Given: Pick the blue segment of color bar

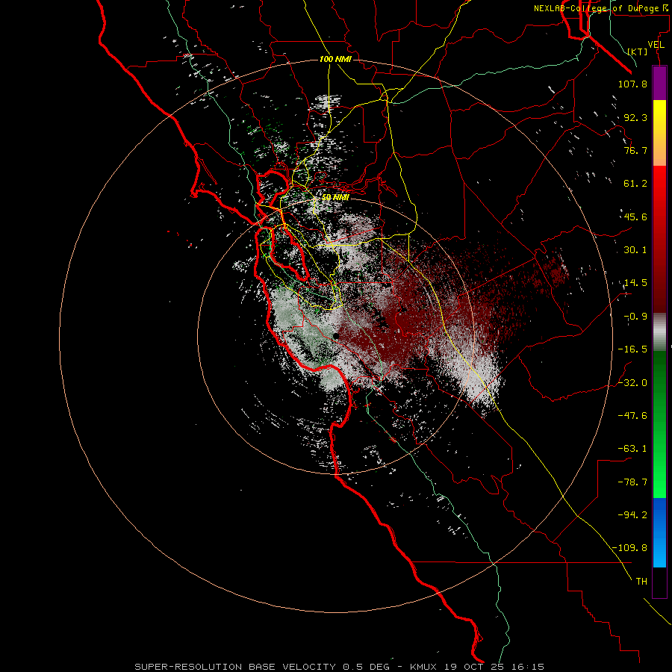Looking at the screenshot, I should tap(659, 532).
